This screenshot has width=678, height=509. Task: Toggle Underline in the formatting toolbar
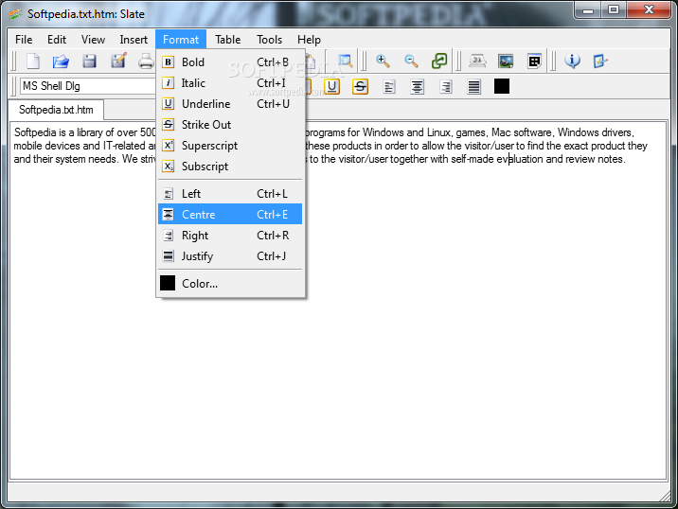tap(331, 86)
